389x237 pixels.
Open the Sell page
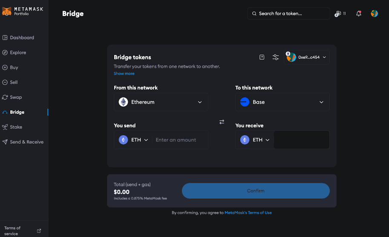coord(14,82)
